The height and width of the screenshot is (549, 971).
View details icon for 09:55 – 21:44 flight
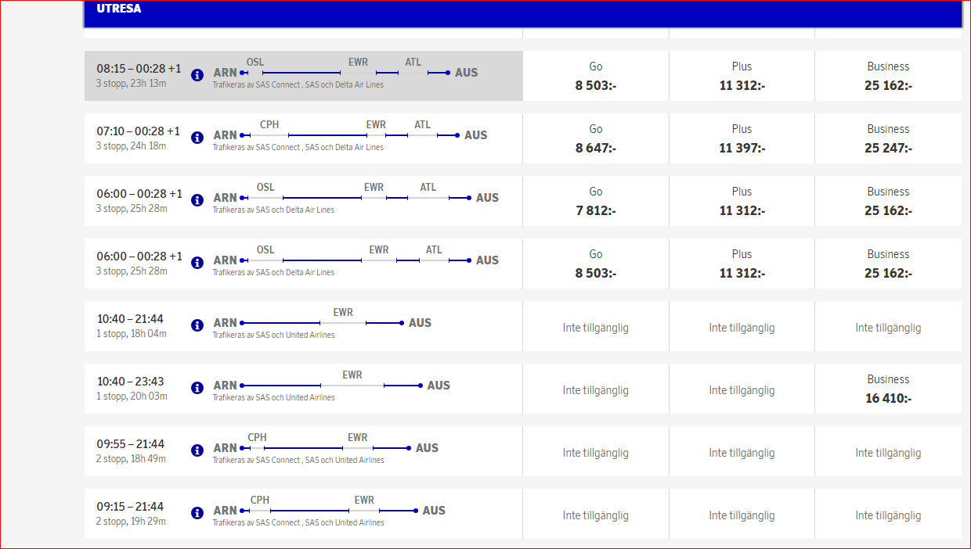(197, 450)
